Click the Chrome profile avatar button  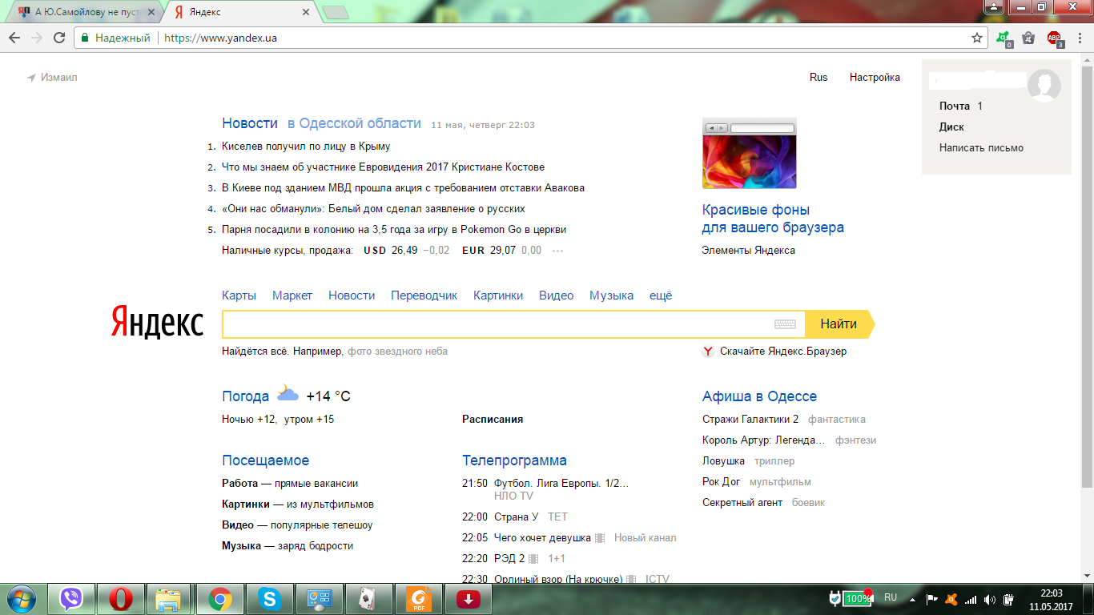click(994, 7)
